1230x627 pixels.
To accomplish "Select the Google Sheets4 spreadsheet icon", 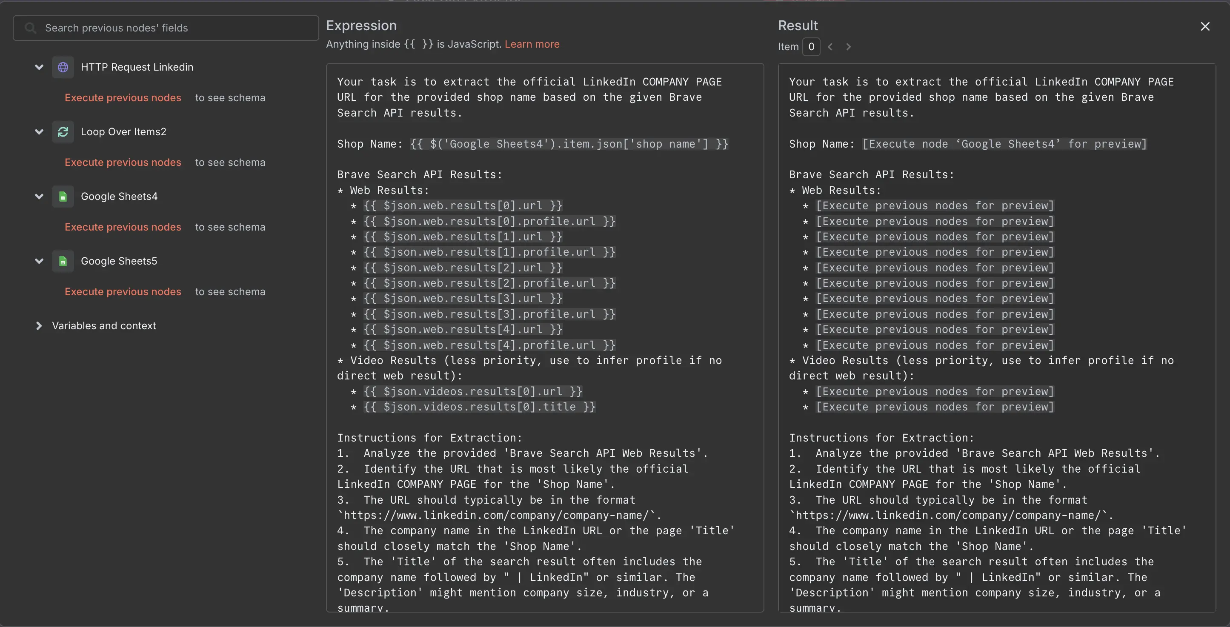I will (63, 196).
